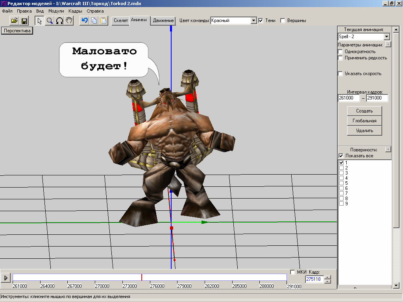Viewport: 403px width, 302px height.
Task: Click the Paste clipboard icon
Action: (x=104, y=21)
